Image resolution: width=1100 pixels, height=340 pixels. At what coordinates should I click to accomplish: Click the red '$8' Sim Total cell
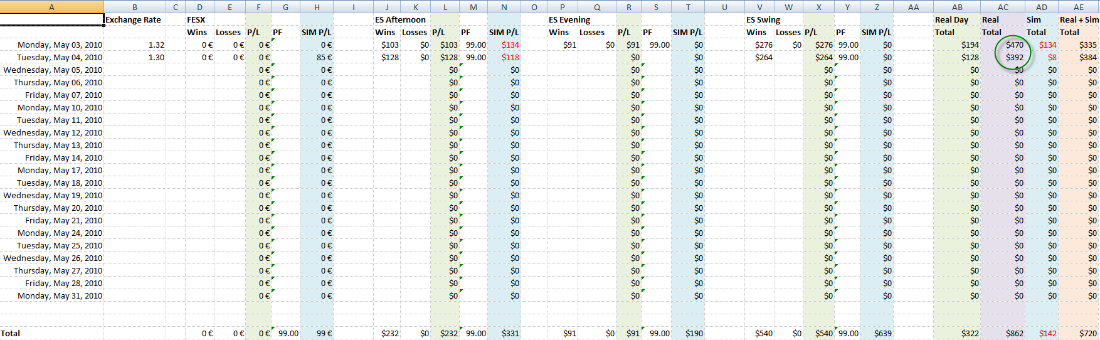click(1042, 57)
